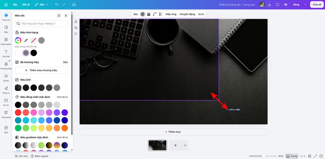This screenshot has width=325, height=159.
Task: Click the Đăng publish button
Action: click(296, 5)
